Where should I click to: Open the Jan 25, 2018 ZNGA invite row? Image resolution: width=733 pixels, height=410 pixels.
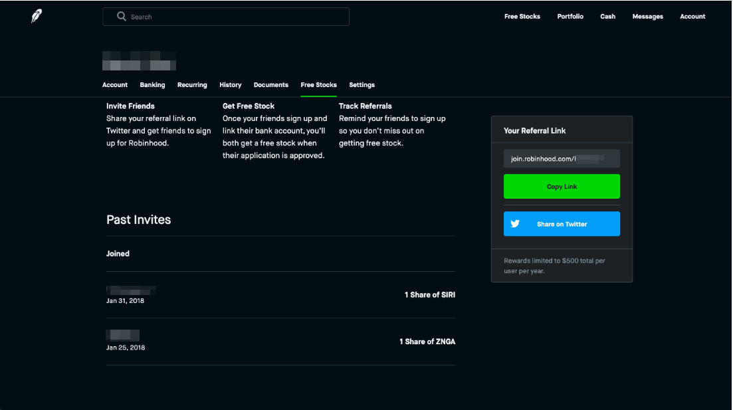coord(280,342)
